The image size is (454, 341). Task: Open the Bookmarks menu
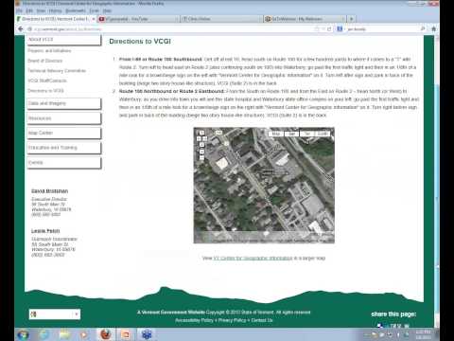[76, 10]
